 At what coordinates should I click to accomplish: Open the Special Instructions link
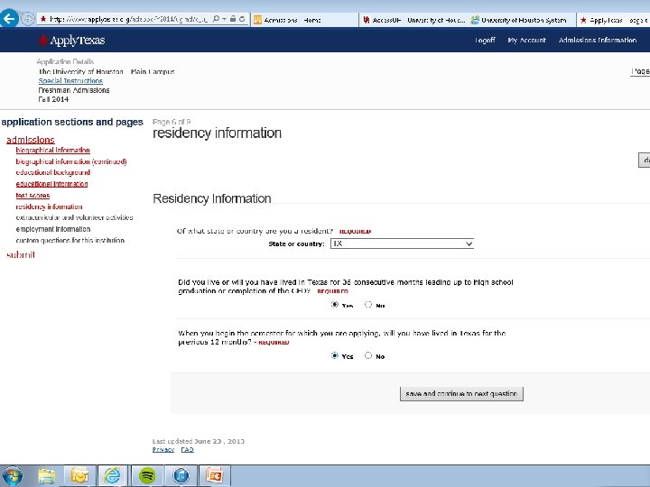point(70,81)
